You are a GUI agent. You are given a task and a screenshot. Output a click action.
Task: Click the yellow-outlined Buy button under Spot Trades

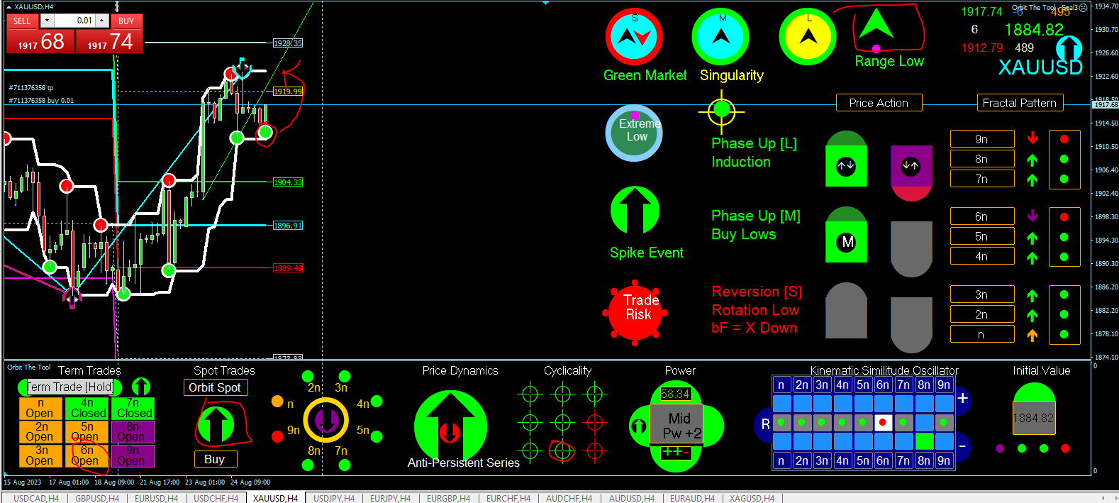pos(215,459)
